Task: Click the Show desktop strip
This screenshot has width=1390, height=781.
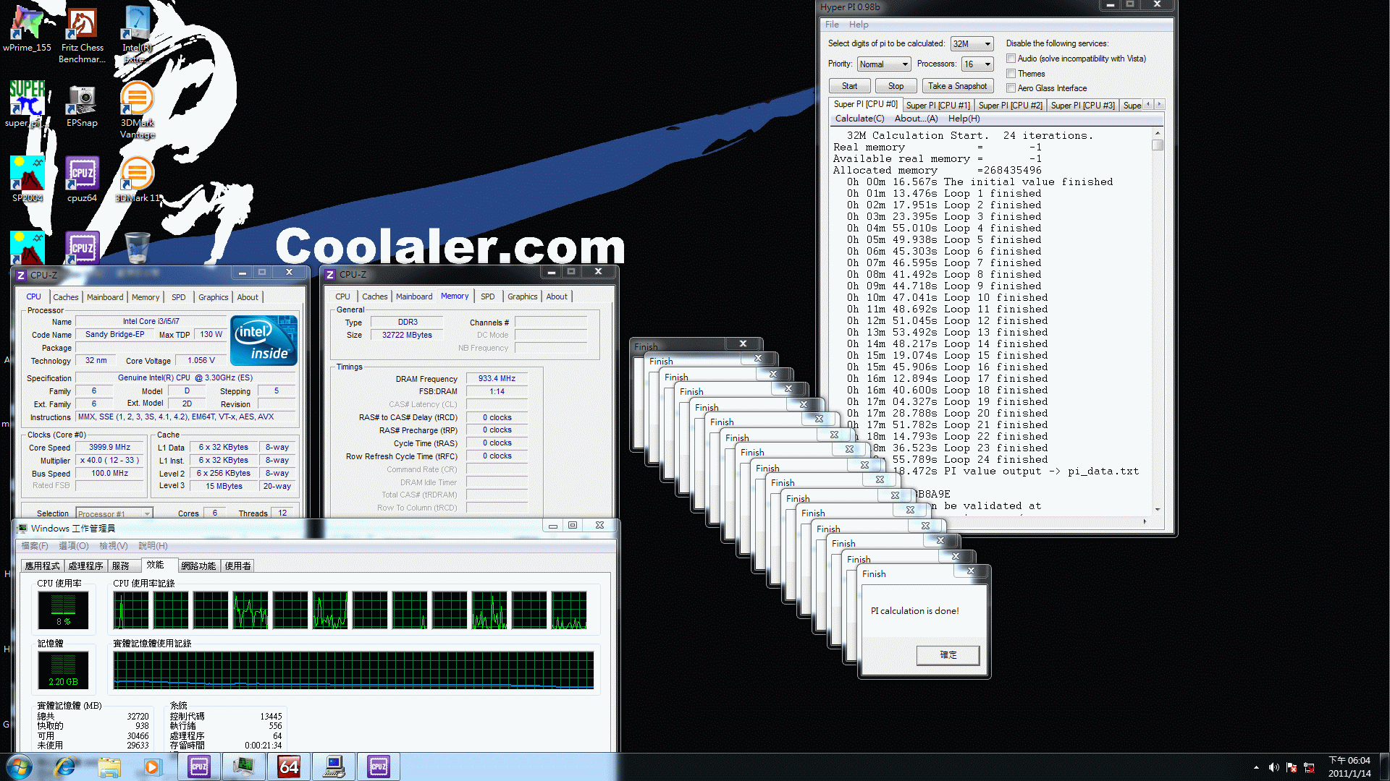Action: [1384, 767]
